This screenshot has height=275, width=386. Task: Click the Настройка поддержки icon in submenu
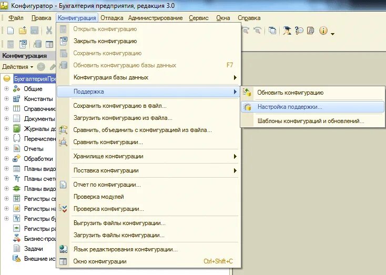(247, 107)
